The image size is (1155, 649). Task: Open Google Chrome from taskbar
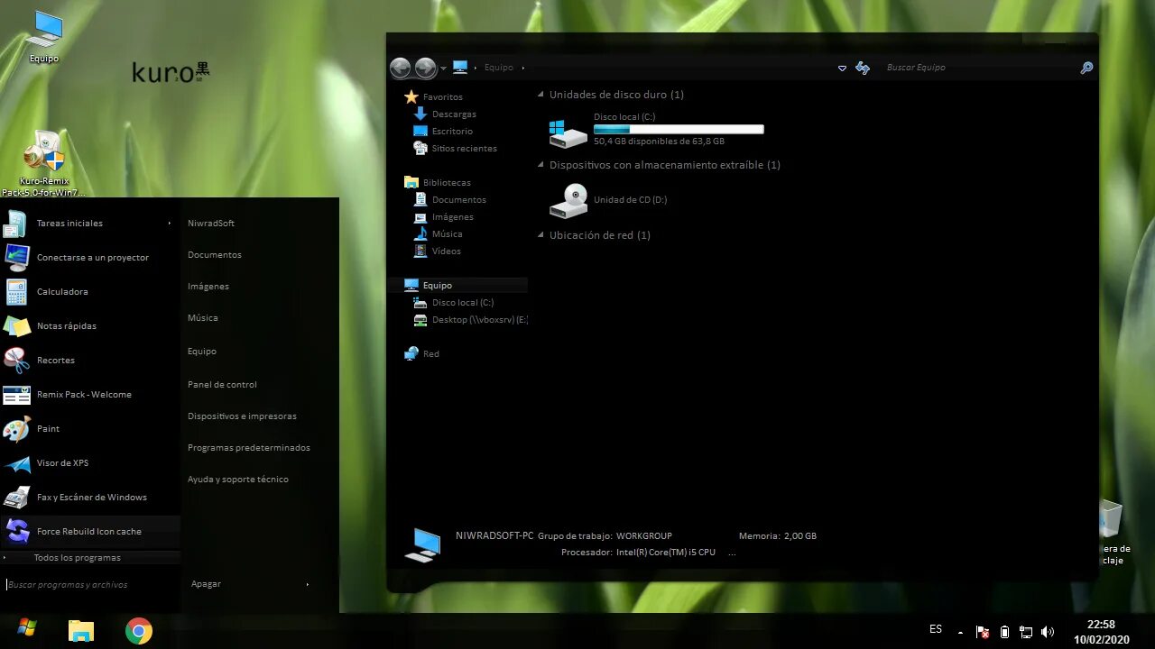139,630
